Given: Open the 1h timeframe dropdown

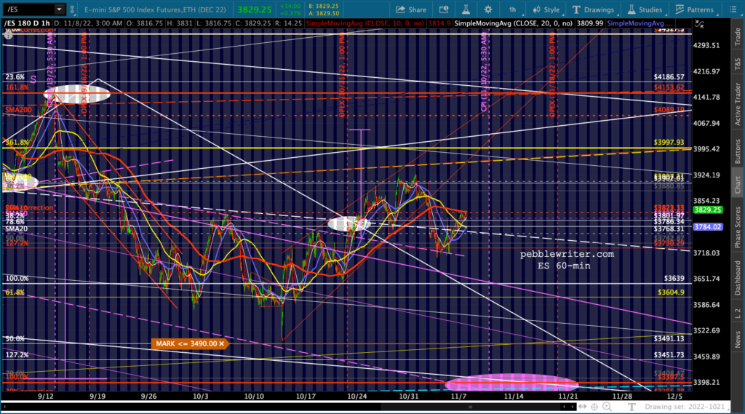Looking at the screenshot, I should tap(513, 9).
